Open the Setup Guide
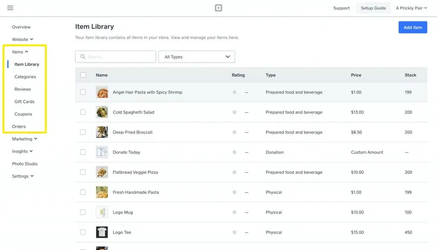The image size is (437, 250). tap(373, 8)
